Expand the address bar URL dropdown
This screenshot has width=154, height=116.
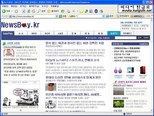57,16
